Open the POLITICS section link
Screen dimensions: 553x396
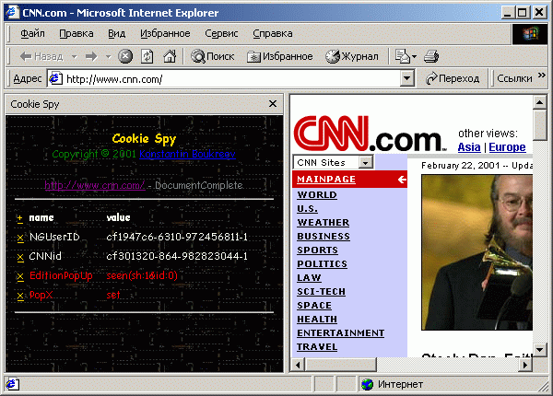click(x=322, y=263)
